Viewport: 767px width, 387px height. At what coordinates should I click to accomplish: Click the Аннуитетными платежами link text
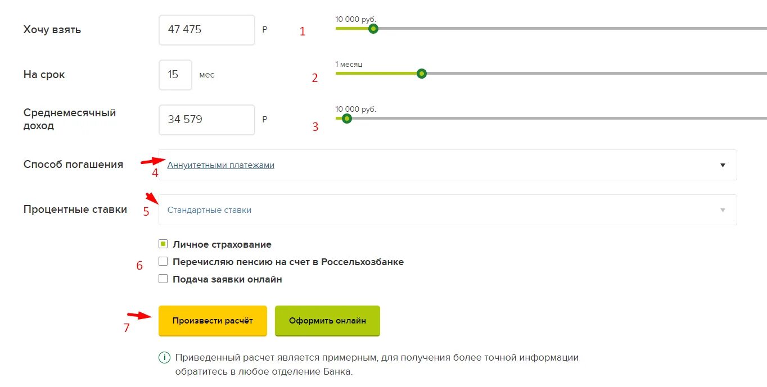[220, 165]
